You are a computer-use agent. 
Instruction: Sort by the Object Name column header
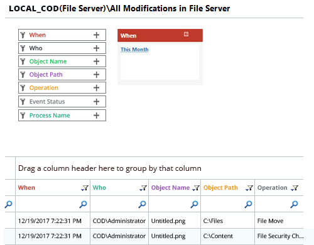click(170, 188)
